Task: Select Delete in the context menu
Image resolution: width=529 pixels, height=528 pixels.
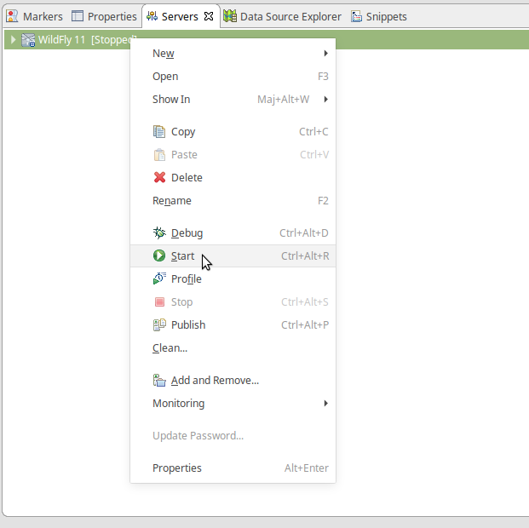Action: (233, 178)
